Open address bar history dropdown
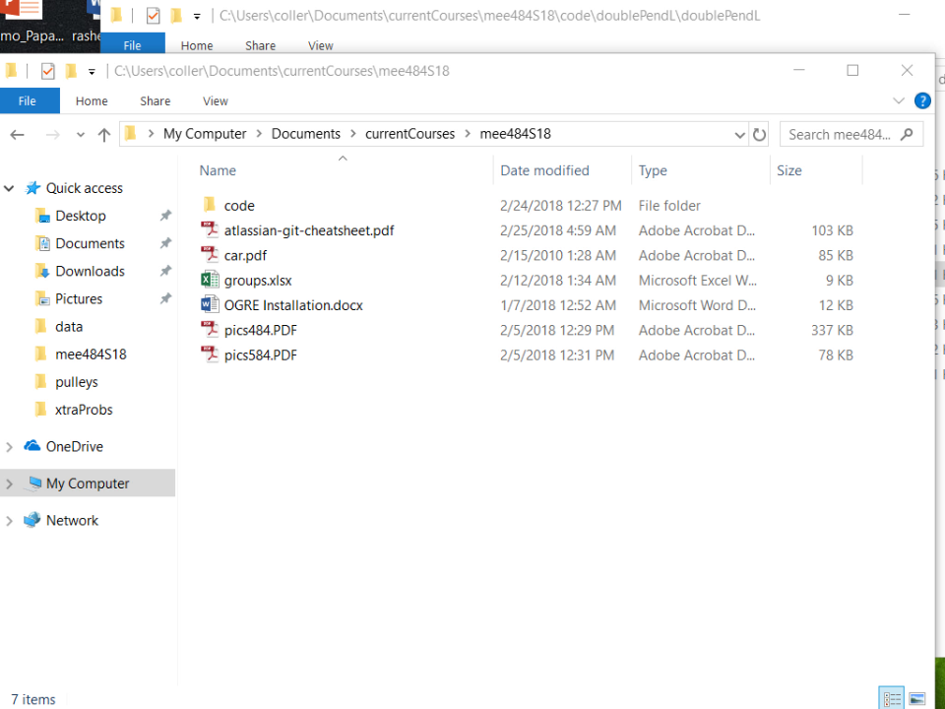The image size is (945, 709). (739, 135)
